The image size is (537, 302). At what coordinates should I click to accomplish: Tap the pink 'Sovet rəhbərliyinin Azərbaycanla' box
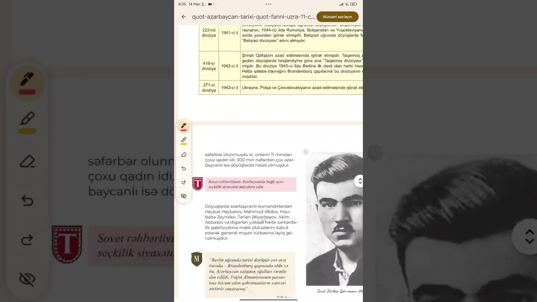[250, 184]
